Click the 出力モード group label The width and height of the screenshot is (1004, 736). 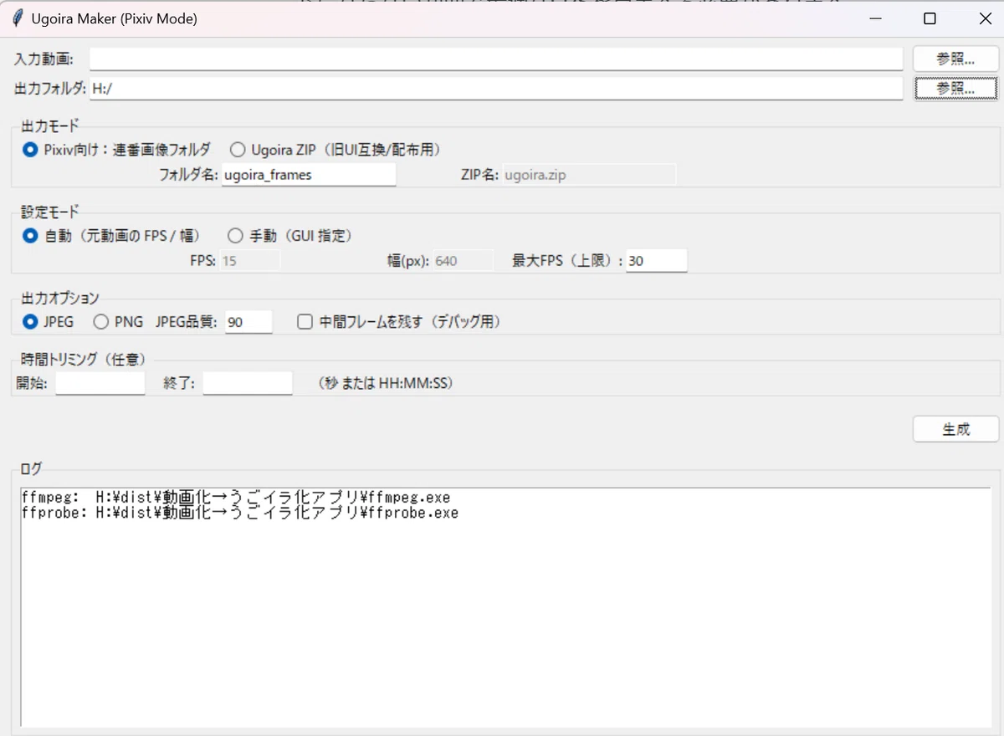click(x=50, y=126)
